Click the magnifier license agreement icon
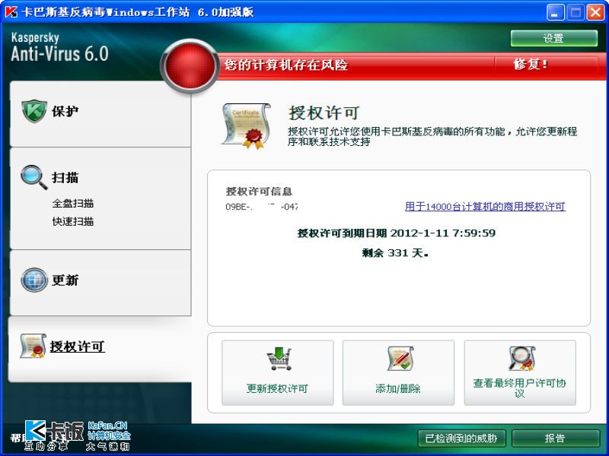609x456 pixels. (521, 358)
